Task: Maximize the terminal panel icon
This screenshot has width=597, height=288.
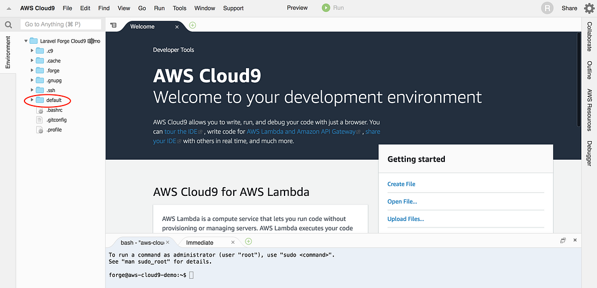Action: (563, 241)
